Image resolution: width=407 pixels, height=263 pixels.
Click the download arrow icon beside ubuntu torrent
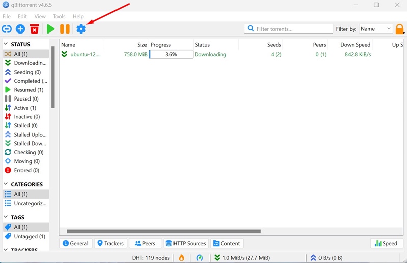(x=64, y=54)
